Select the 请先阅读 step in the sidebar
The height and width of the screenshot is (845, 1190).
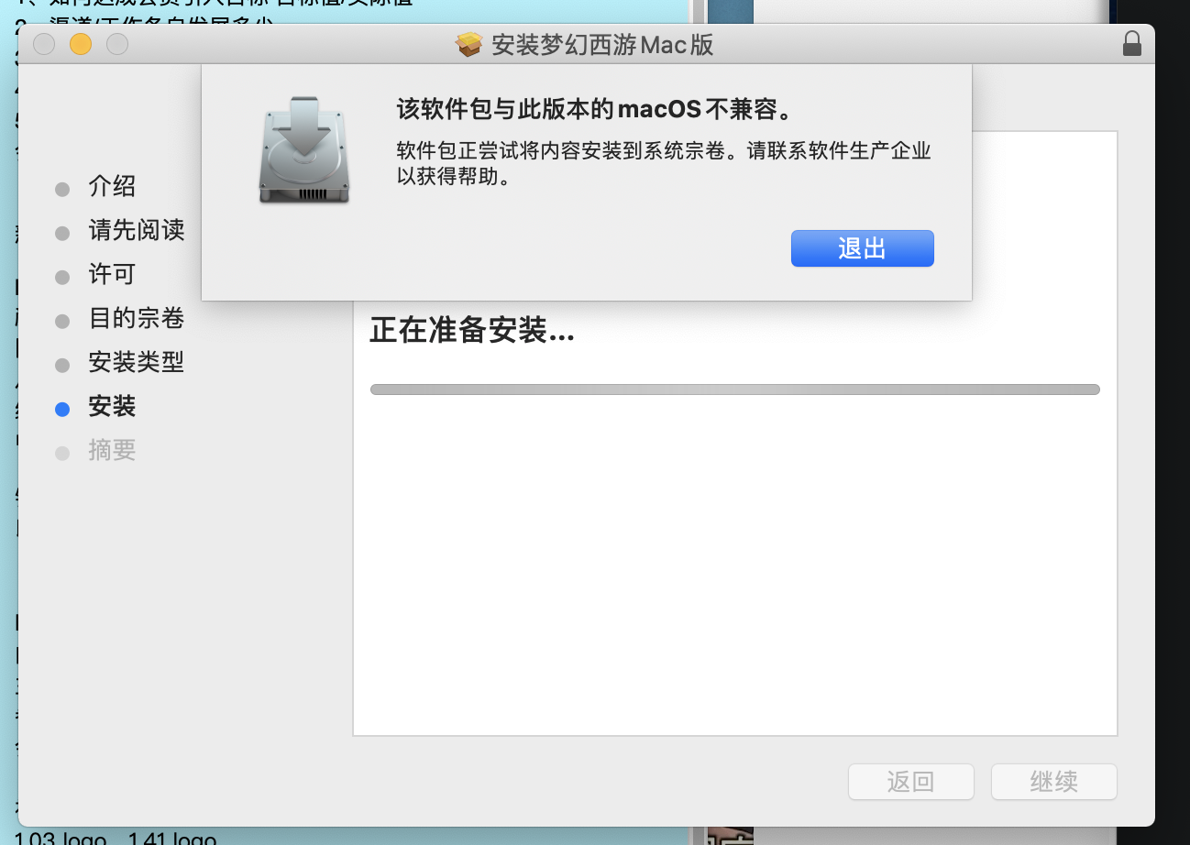[137, 230]
